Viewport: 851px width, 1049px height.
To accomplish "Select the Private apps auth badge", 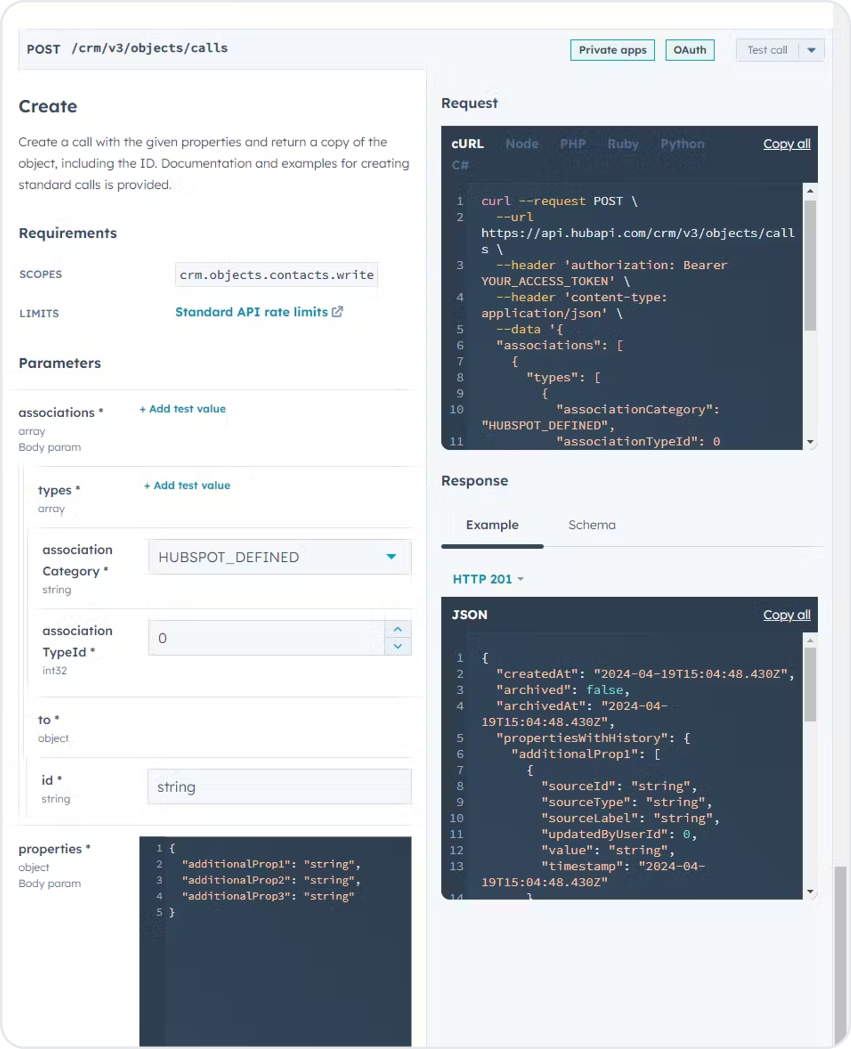I will click(612, 50).
